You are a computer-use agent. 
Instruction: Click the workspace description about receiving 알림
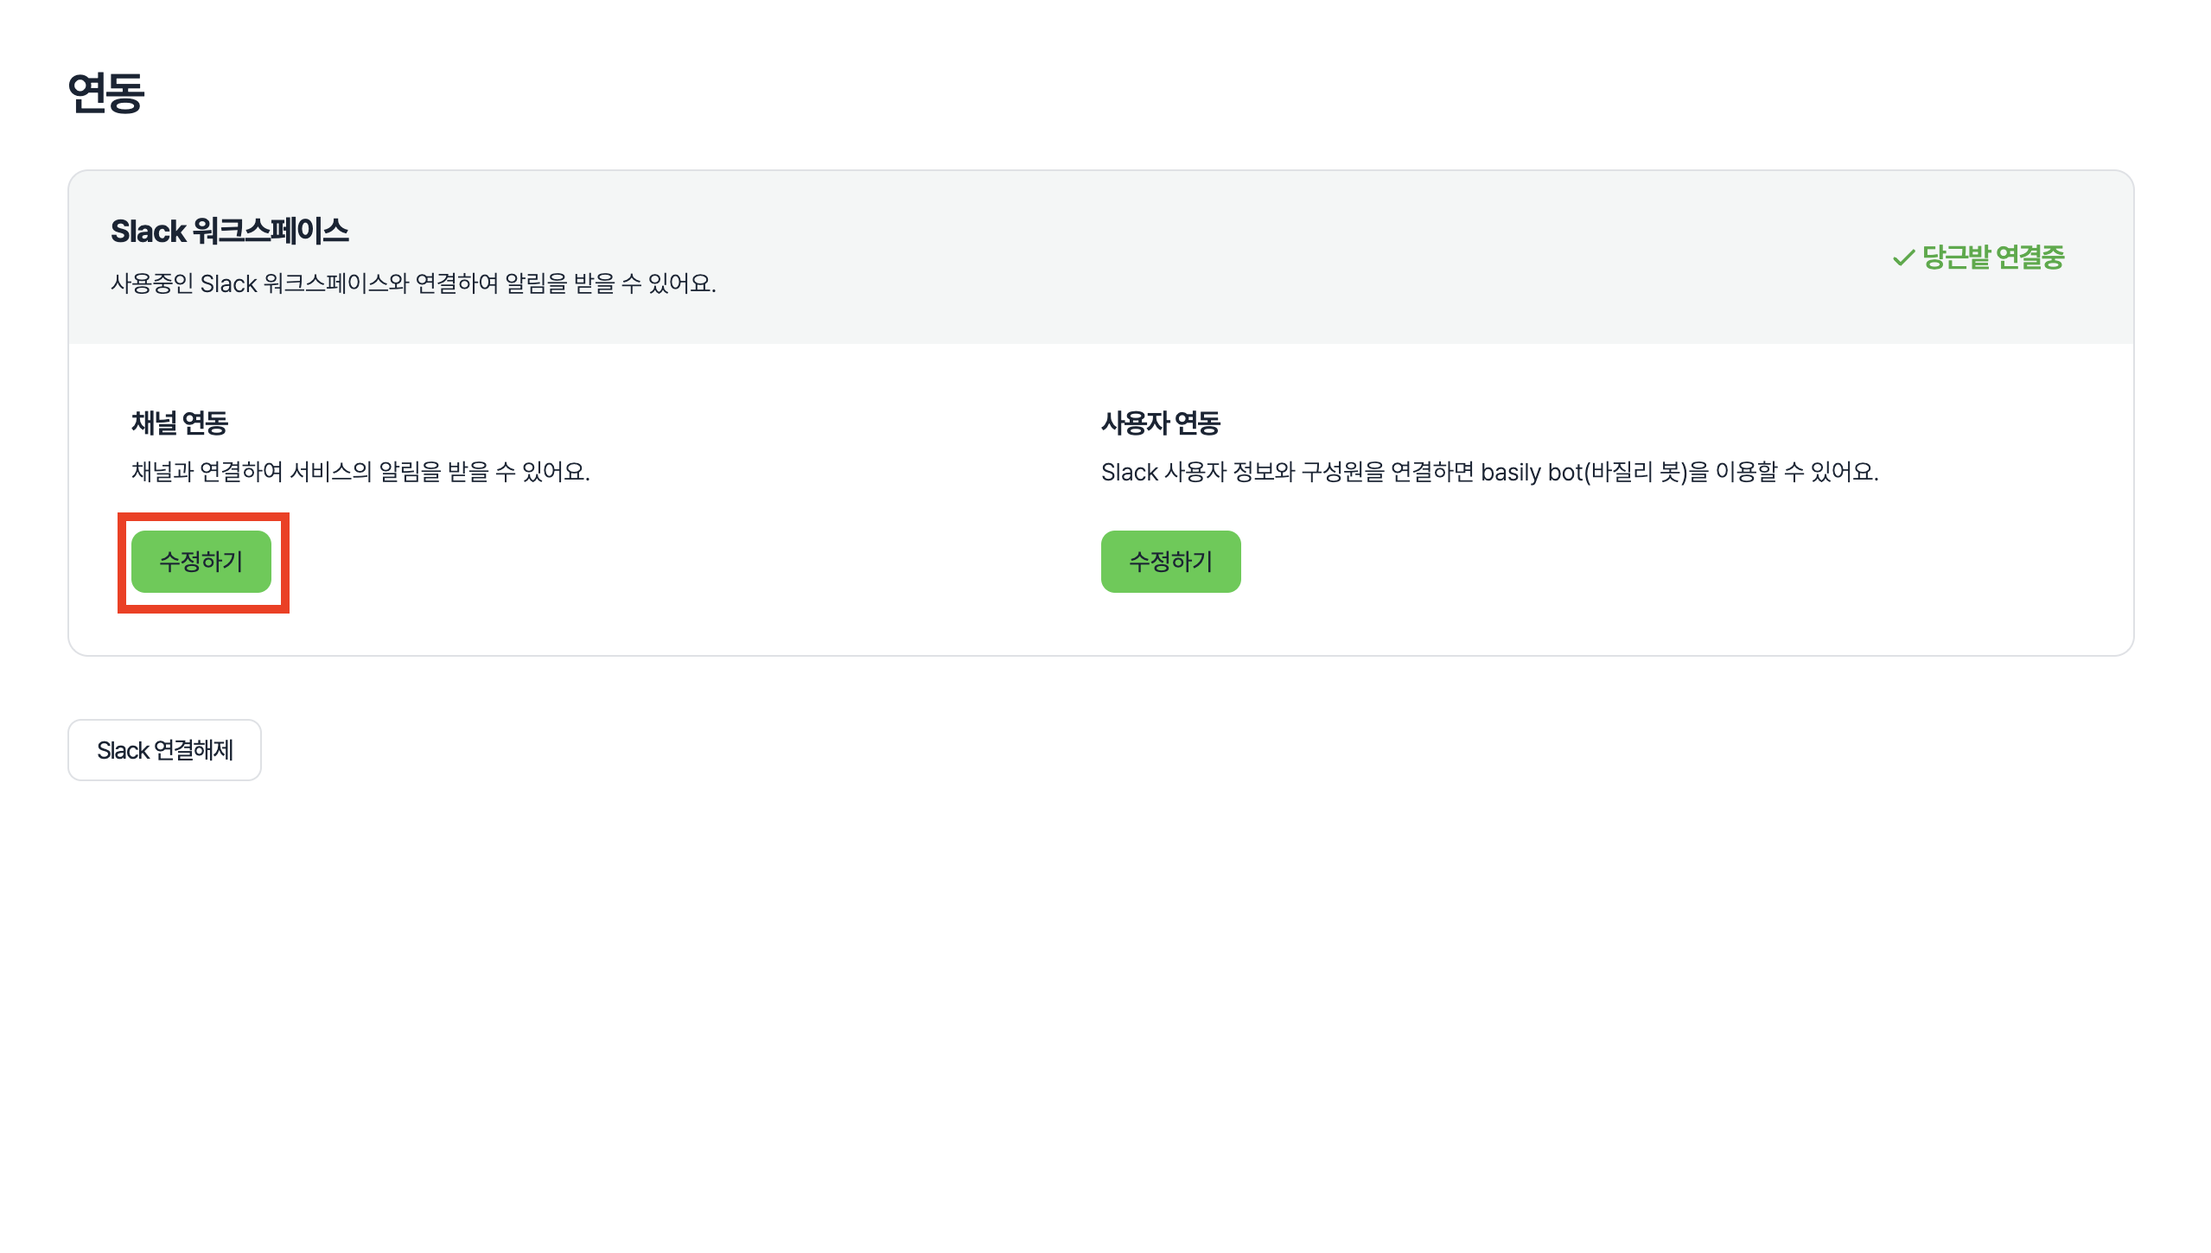click(x=413, y=283)
